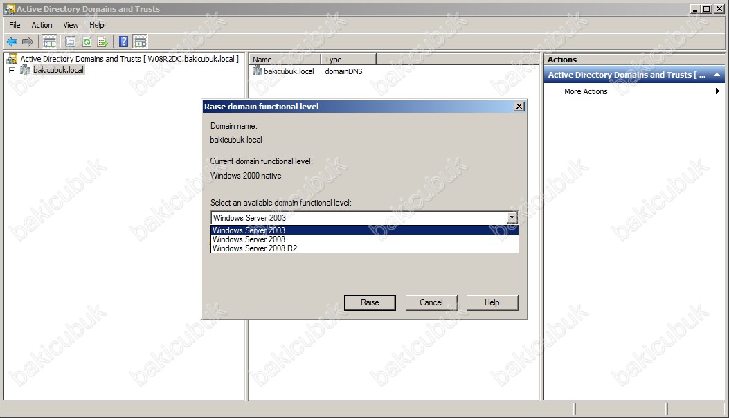Open the Action menu
Screen dimensions: 729x418
pyautogui.click(x=42, y=25)
